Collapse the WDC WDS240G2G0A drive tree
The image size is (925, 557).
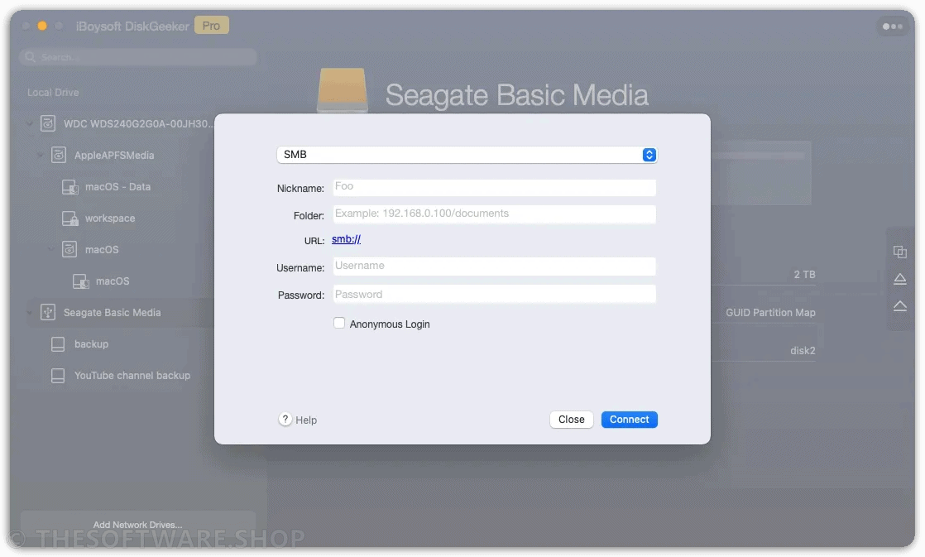click(x=30, y=123)
